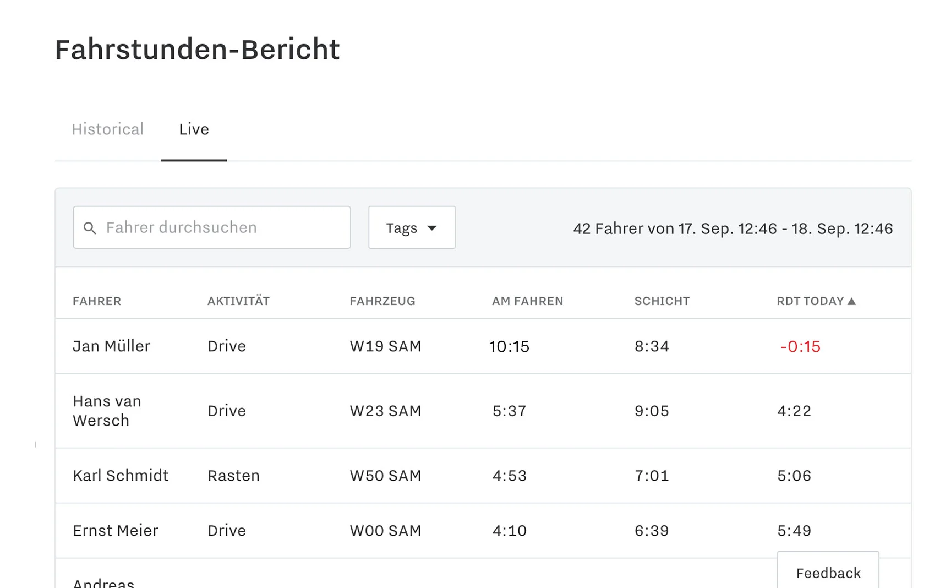This screenshot has height=588, width=951.
Task: Select the Live tab
Action: coord(194,129)
